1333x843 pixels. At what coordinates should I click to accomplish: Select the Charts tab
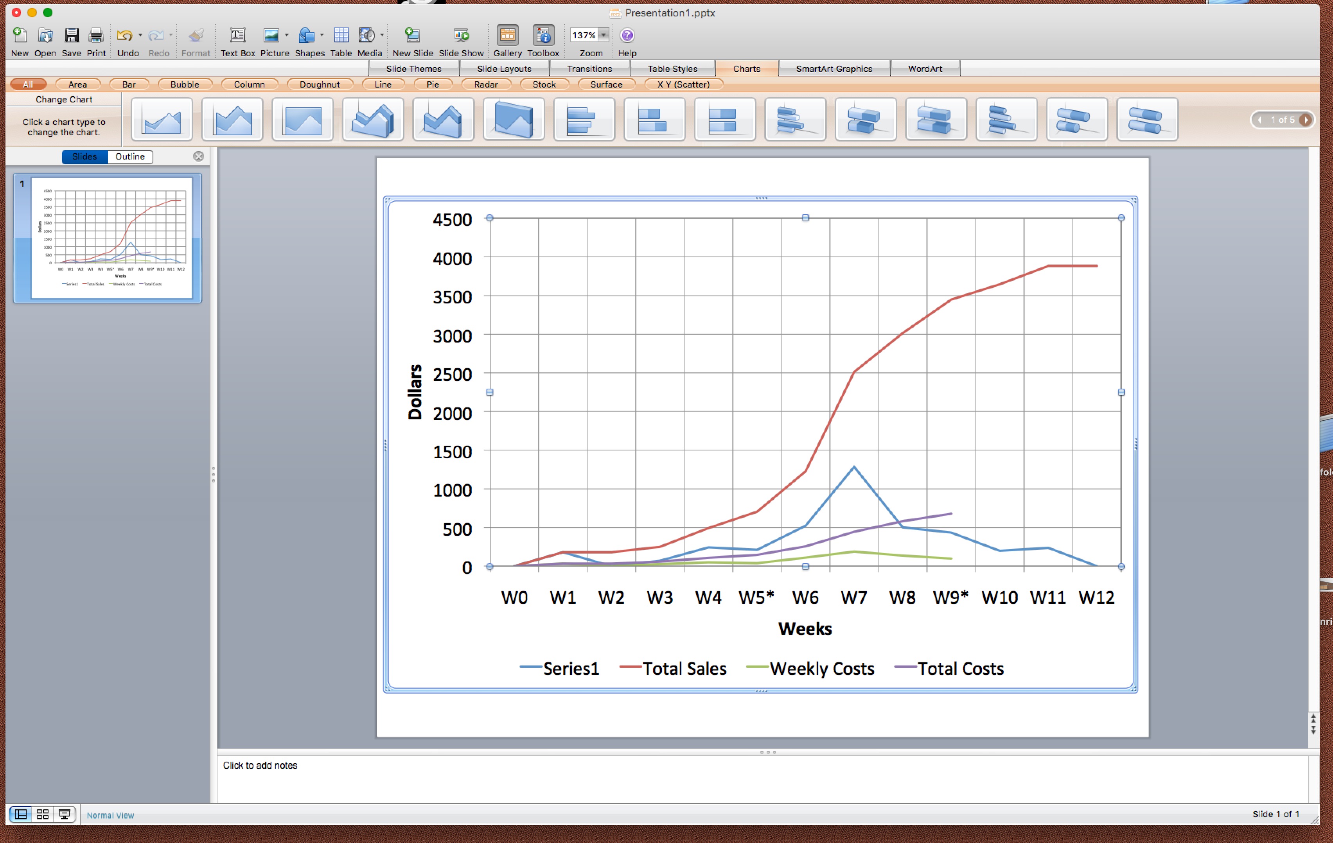[x=746, y=69]
